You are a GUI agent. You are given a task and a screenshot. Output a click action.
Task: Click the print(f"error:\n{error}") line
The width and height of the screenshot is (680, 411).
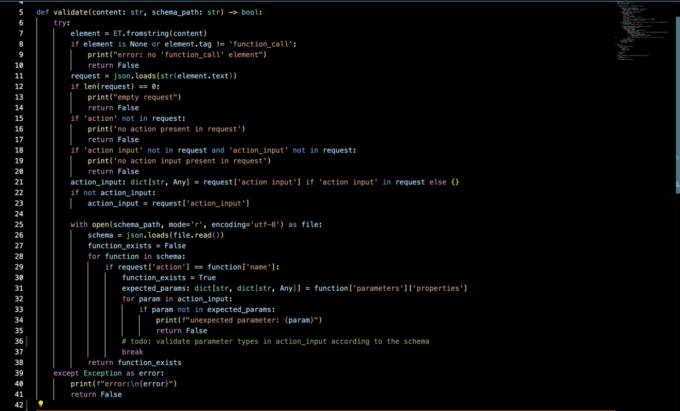point(124,384)
